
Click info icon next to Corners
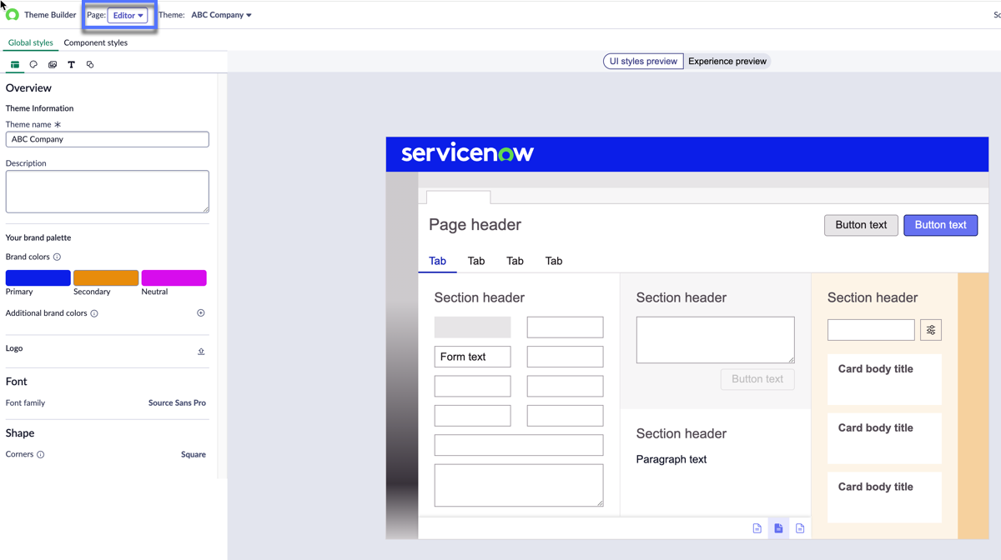coord(40,454)
